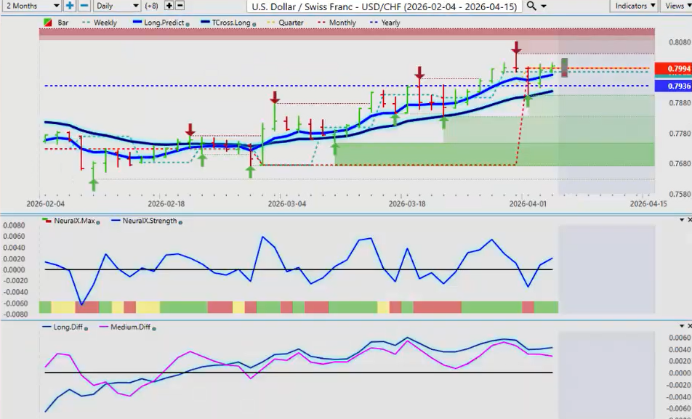Click the black plus forecast increment button
Image resolution: width=692 pixels, height=419 pixels.
click(x=169, y=6)
